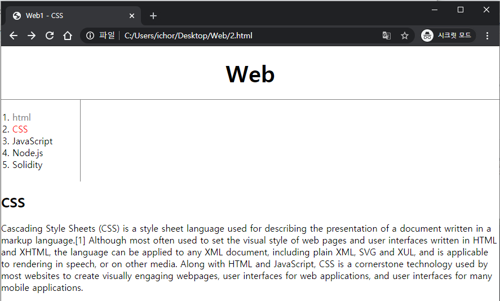Open the html link in the list
Screen dimensions: 500x301
click(21, 117)
